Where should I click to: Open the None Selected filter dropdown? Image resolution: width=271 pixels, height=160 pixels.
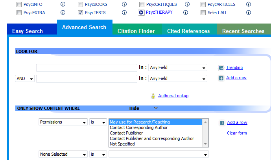pos(63,154)
